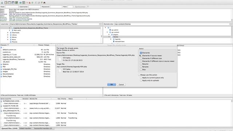Choose Overwrite if different size or source newer
Image resolution: width=233 pixels, height=131 pixels.
click(x=141, y=61)
